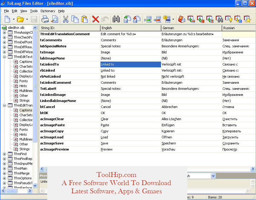Click the grid's horizontal scroll right arrow
The image size is (256, 200).
pos(253,169)
